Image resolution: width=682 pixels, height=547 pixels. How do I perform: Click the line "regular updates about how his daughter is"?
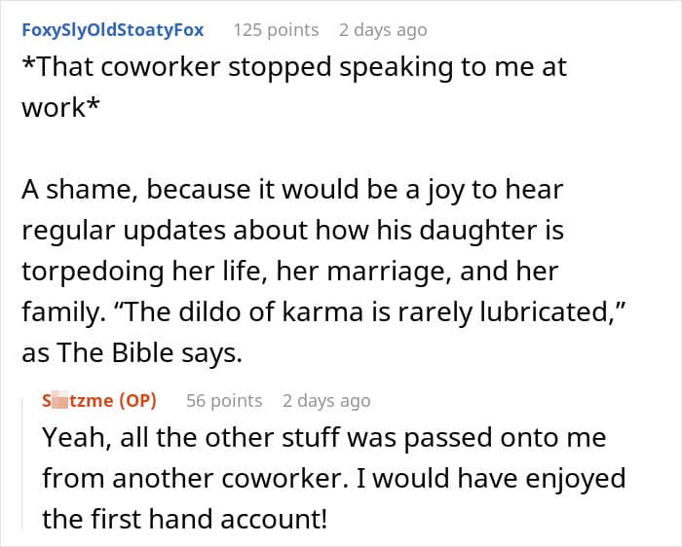pos(292,232)
